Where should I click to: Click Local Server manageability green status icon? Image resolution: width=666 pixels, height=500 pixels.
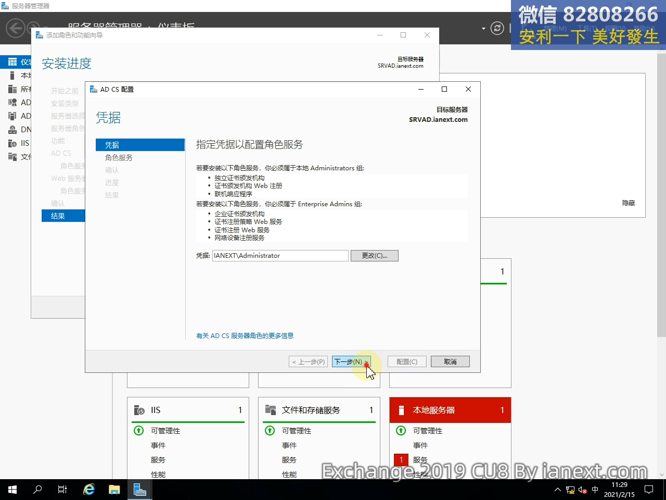point(401,430)
